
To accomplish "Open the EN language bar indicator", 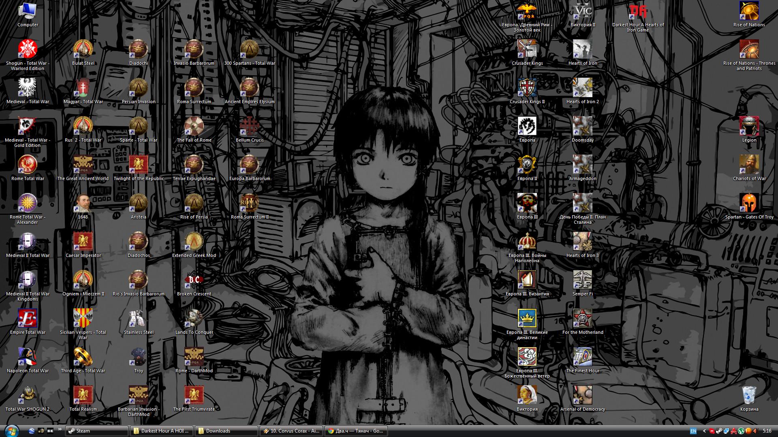I will [x=693, y=431].
